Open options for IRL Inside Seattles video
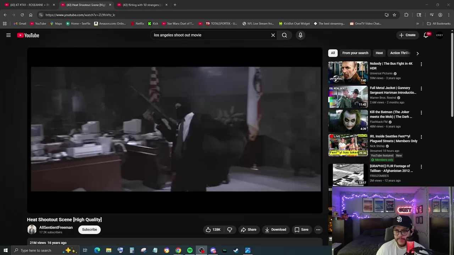Viewport: 454px width, 255px height. [x=421, y=137]
